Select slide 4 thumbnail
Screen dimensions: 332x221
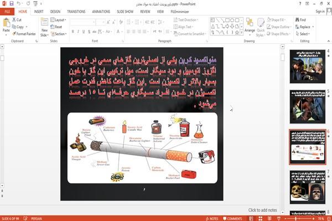[308, 66]
